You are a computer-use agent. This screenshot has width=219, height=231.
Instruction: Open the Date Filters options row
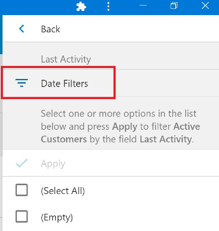[x=111, y=83]
